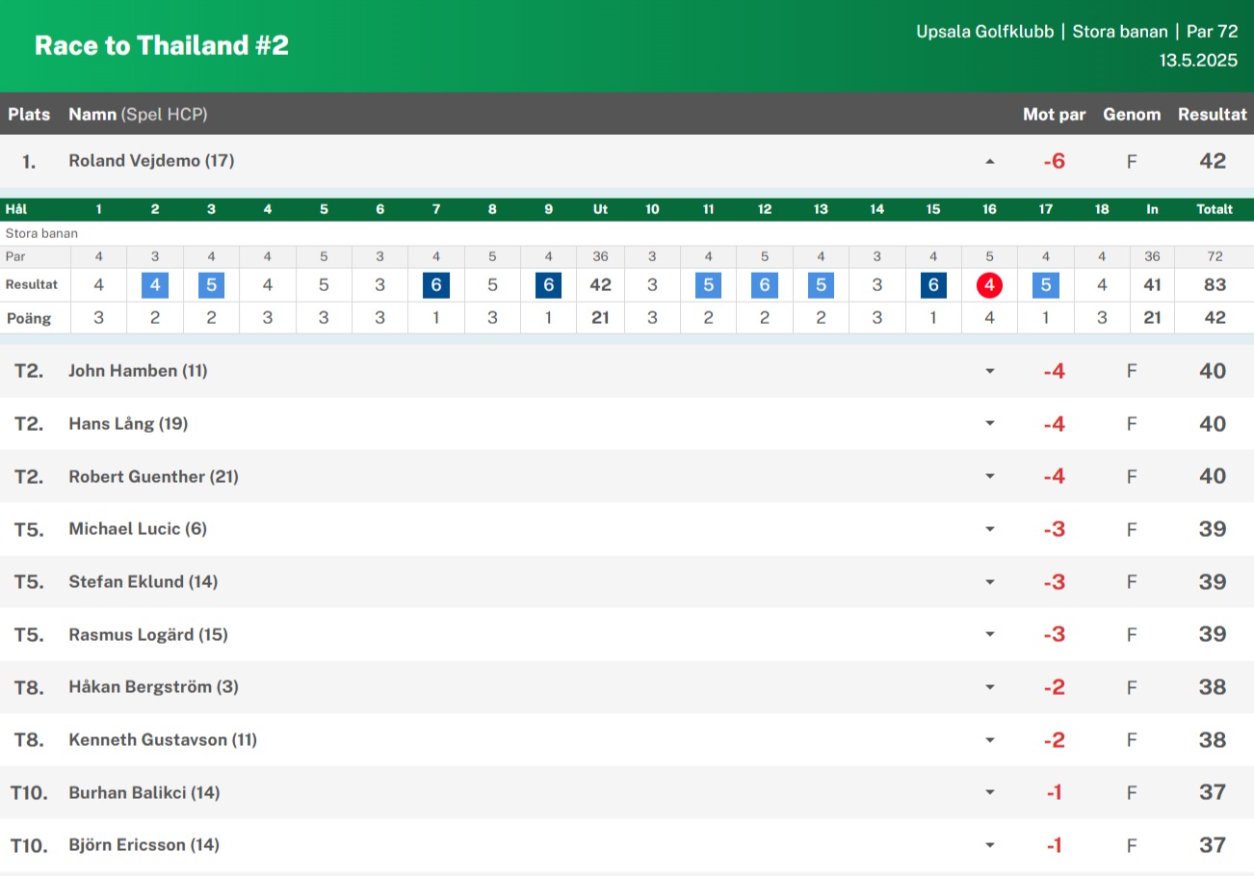The height and width of the screenshot is (876, 1254).
Task: Expand Kenneth Gustavson's scorecard arrow
Action: (x=989, y=740)
